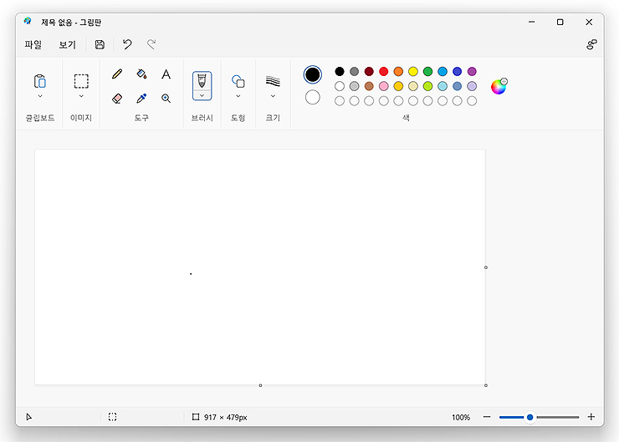619x442 pixels.
Task: Pick the indigo blue color swatch
Action: coord(458,71)
